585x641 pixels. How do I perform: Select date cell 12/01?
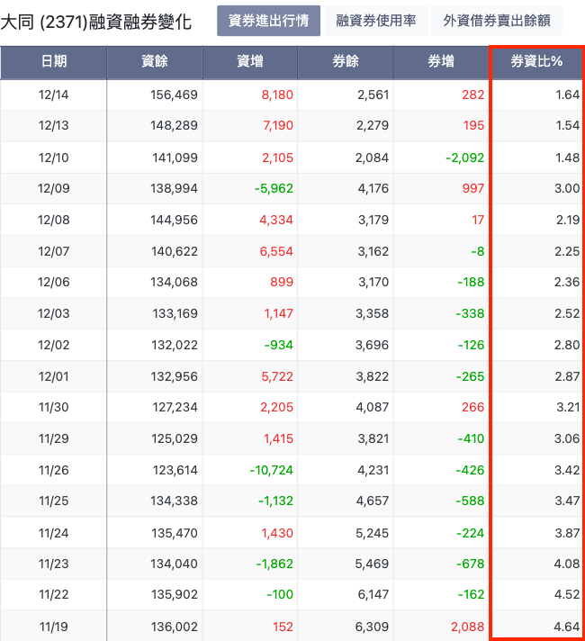[54, 376]
